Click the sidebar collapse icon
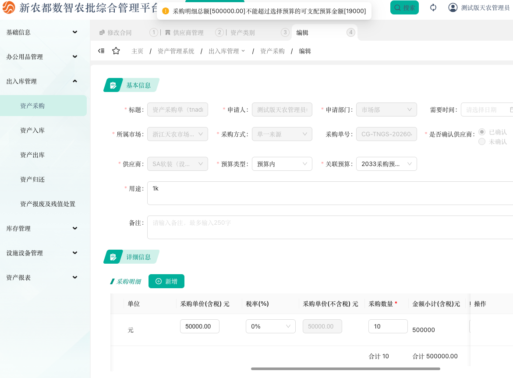Viewport: 513px width, 378px height. click(101, 51)
